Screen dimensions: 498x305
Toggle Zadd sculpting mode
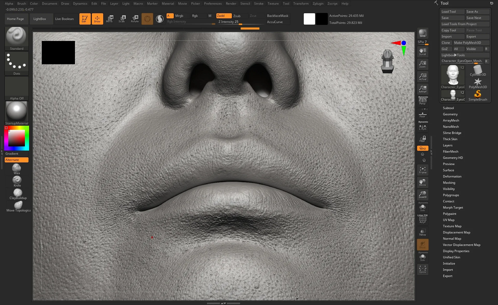tap(223, 16)
